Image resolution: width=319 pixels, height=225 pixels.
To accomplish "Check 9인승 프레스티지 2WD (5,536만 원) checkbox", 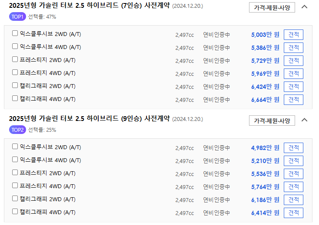I will (x=15, y=173).
